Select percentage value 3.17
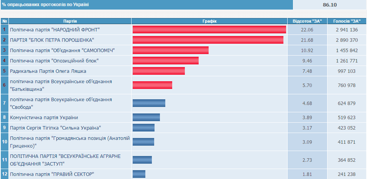 coord(307,128)
